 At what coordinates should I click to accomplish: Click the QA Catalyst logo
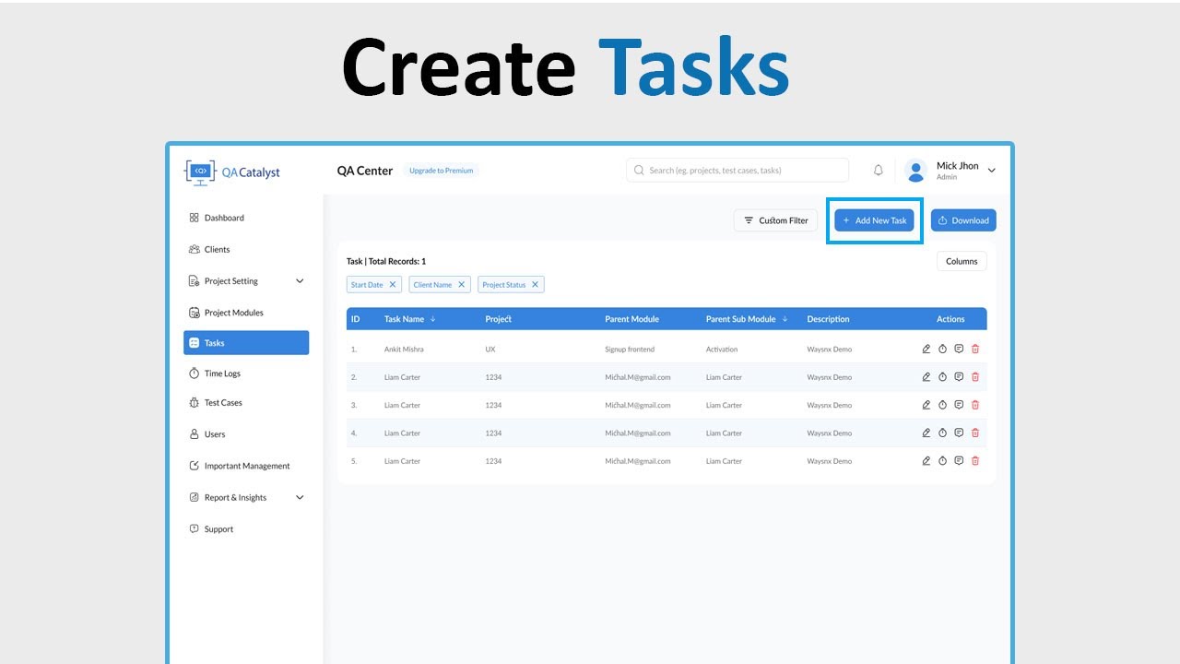[x=233, y=172]
